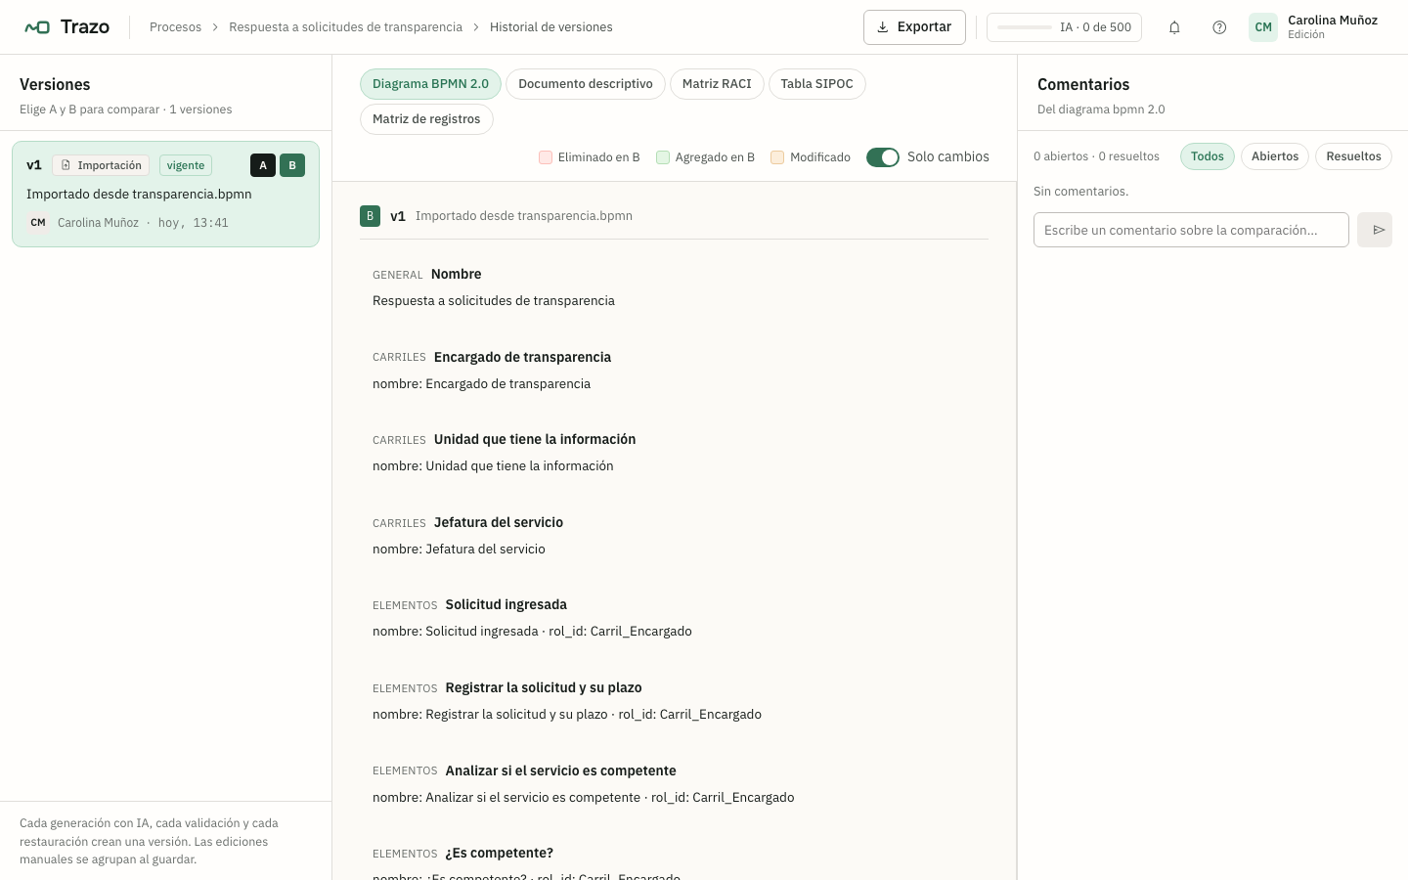Viewport: 1408px width, 880px height.
Task: Click the Encargado de transparencia lane heading
Action: point(522,357)
